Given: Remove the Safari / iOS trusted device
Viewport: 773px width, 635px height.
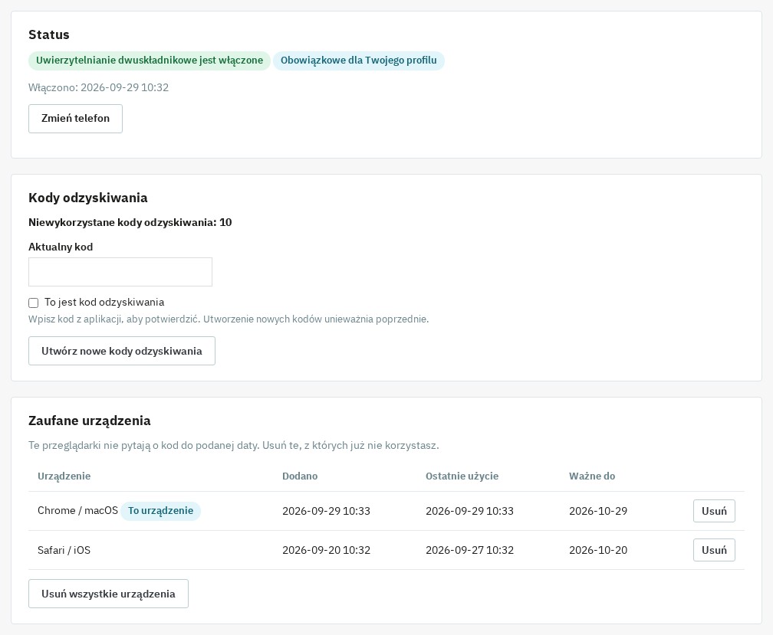Looking at the screenshot, I should click(x=714, y=550).
